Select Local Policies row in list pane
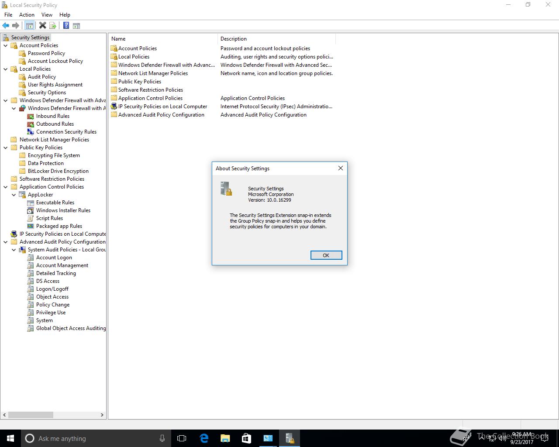Screen dimensions: 559x447 point(222,57)
